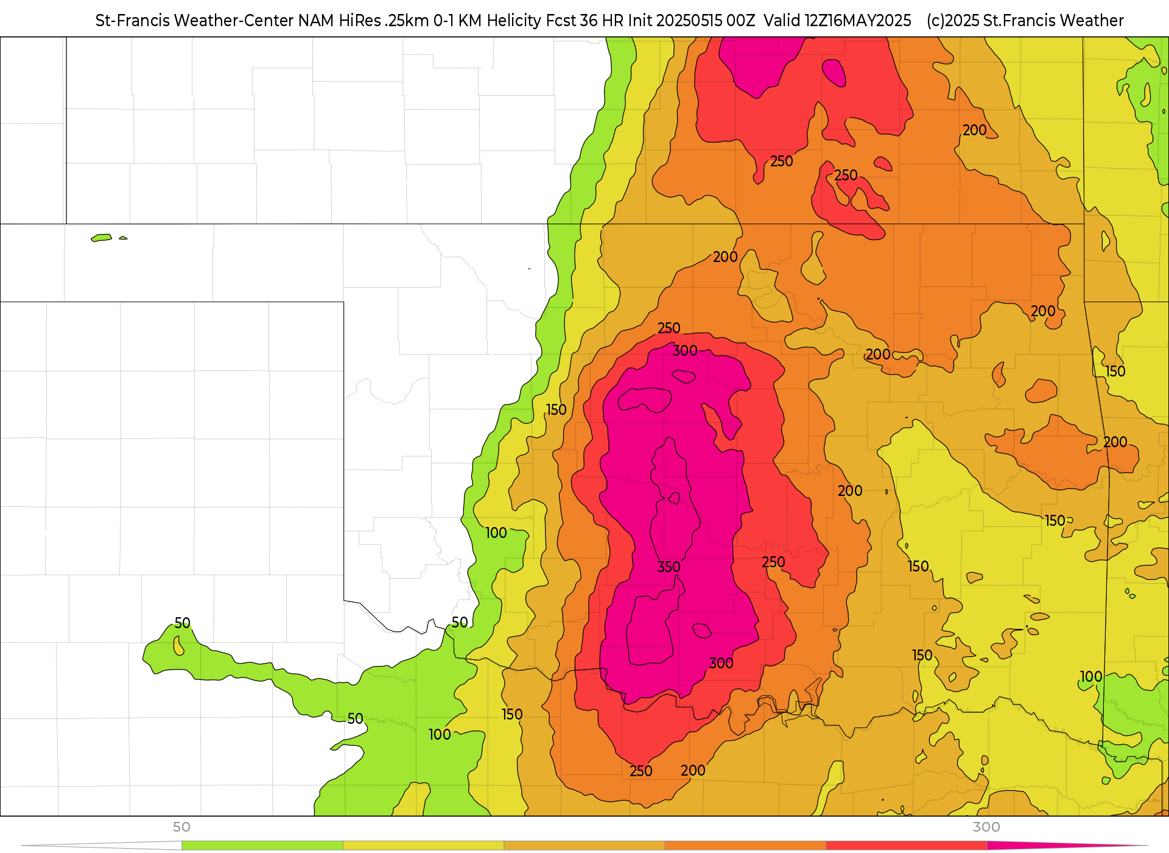Click "0-1 KM Helicity" in the title
The width and height of the screenshot is (1169, 853).
487,21
